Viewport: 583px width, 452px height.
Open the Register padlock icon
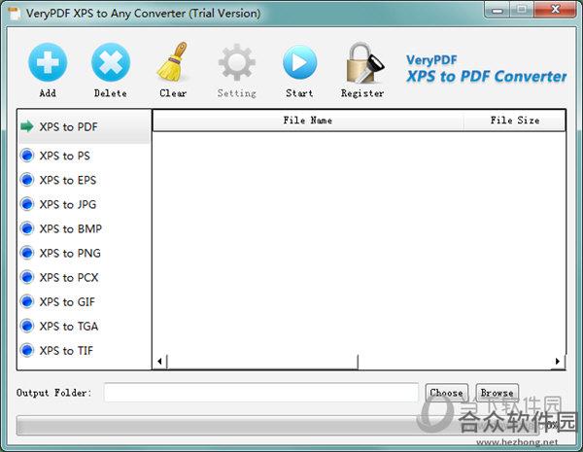pos(363,62)
